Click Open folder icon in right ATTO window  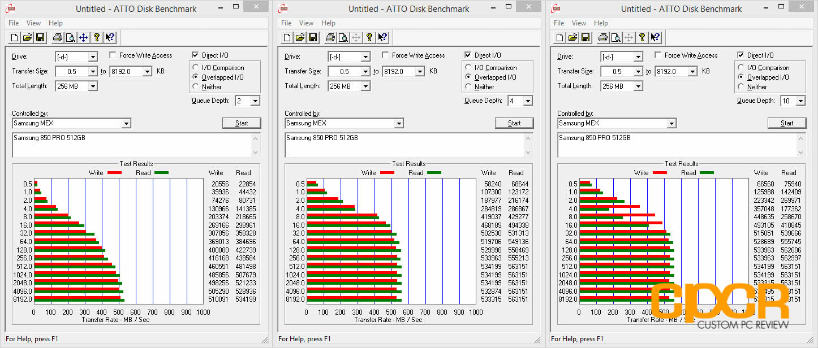[x=572, y=38]
